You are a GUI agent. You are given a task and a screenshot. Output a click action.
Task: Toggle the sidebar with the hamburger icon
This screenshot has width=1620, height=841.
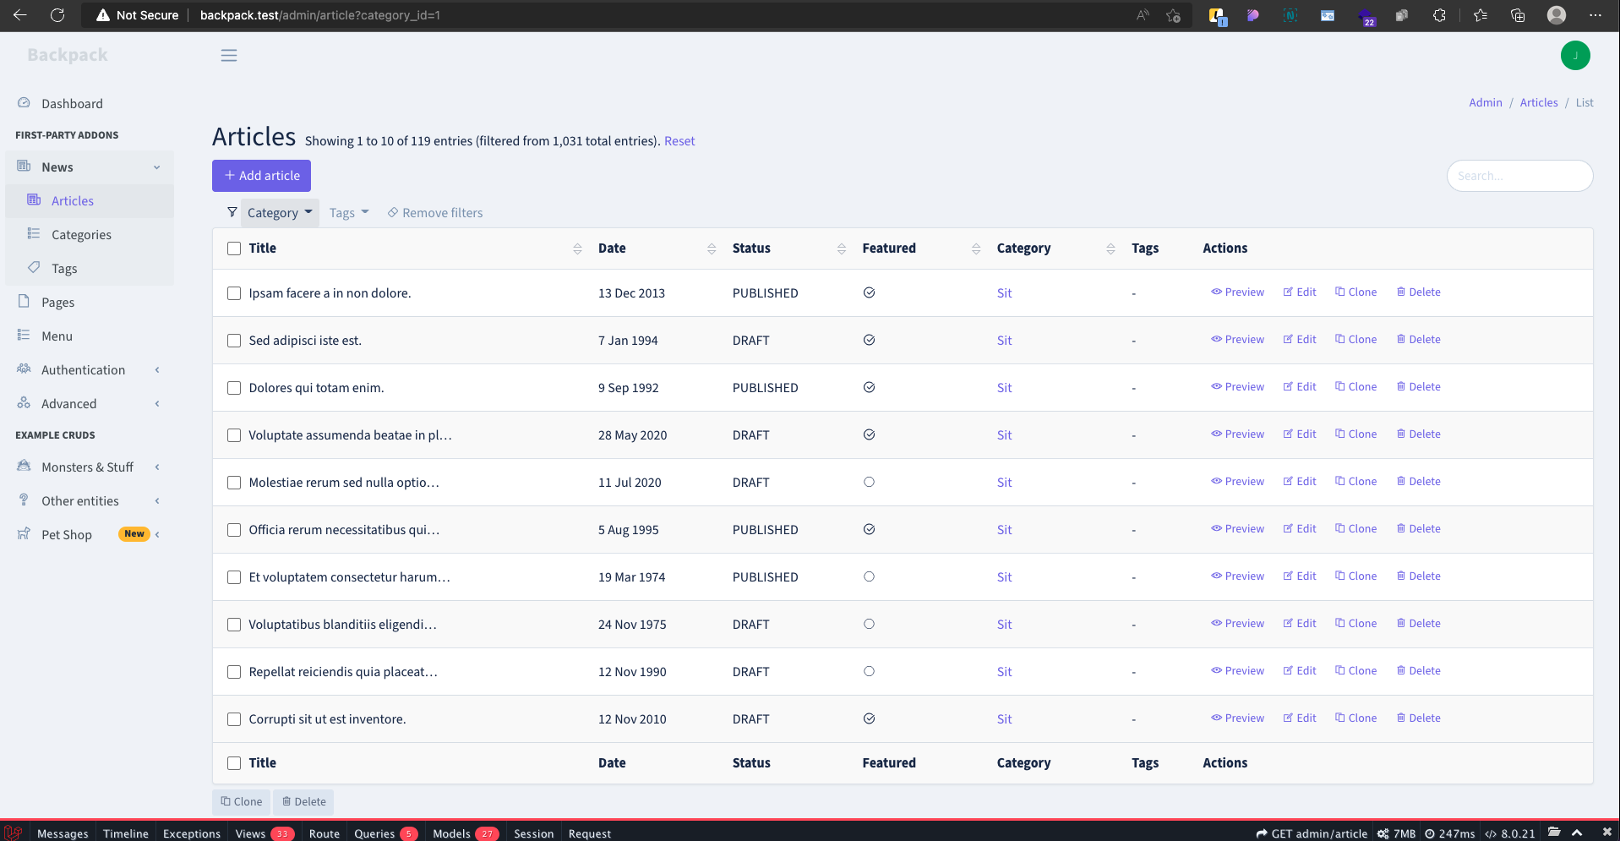(228, 55)
